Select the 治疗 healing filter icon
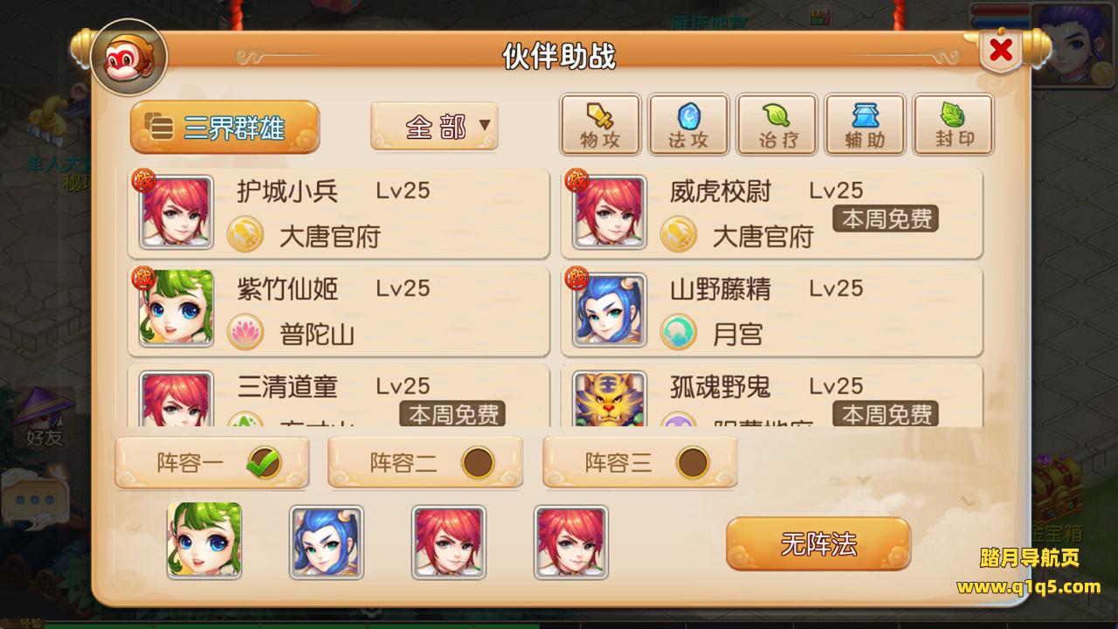Screen dimensions: 1118x629 (776, 125)
